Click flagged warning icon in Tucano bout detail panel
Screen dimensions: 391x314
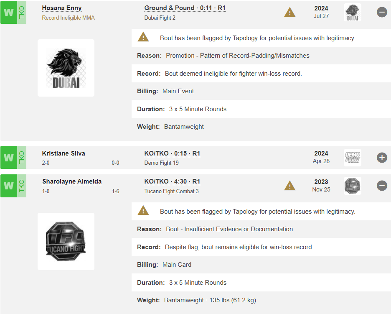pos(143,211)
